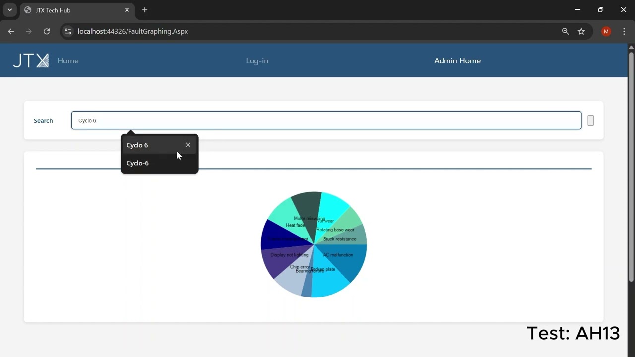Remove the Cyclo 6 suggestion with X

(188, 145)
